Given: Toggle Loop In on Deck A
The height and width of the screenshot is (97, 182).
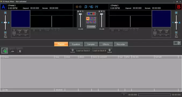Looking at the screenshot, I should tap(19, 31).
